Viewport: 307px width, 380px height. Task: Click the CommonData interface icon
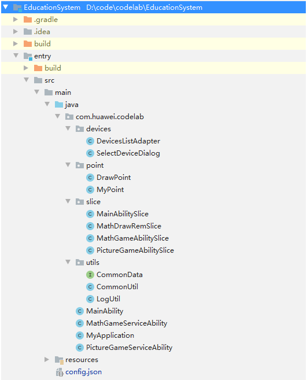[90, 275]
